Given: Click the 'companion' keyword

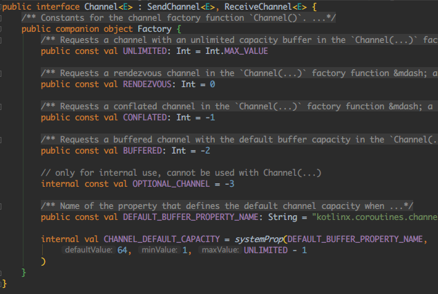Looking at the screenshot, I should (x=77, y=29).
